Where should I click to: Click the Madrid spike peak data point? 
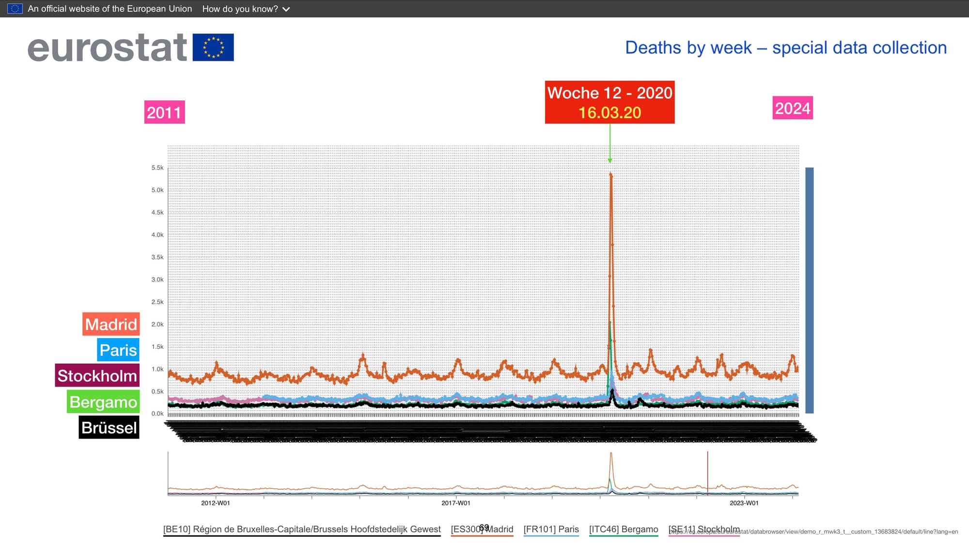611,175
